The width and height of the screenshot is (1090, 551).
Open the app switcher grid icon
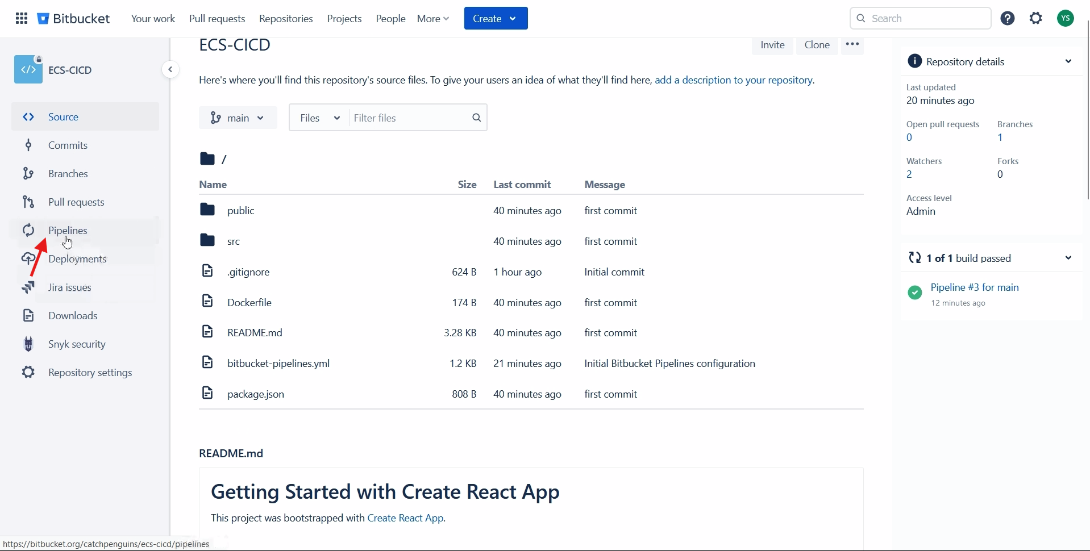22,18
